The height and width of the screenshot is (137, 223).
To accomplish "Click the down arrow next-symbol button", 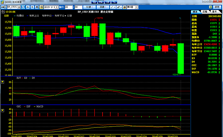I will 32,7.
